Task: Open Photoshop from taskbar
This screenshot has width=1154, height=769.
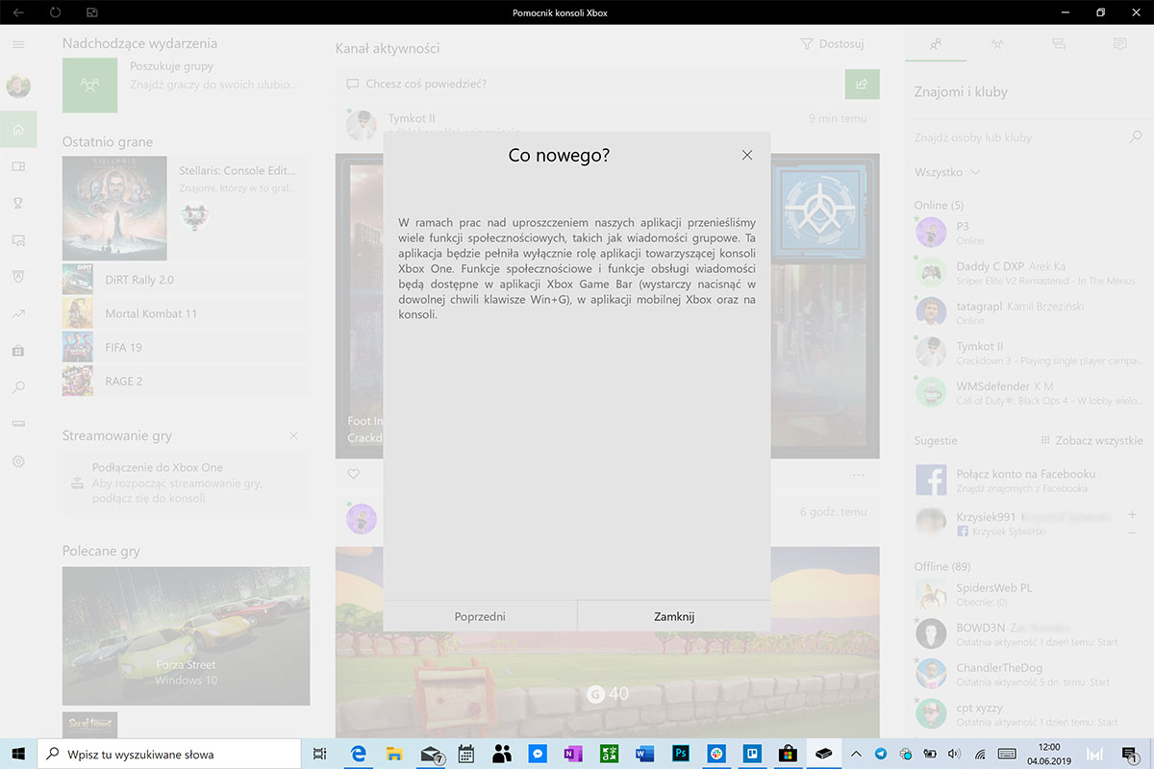Action: click(x=680, y=755)
